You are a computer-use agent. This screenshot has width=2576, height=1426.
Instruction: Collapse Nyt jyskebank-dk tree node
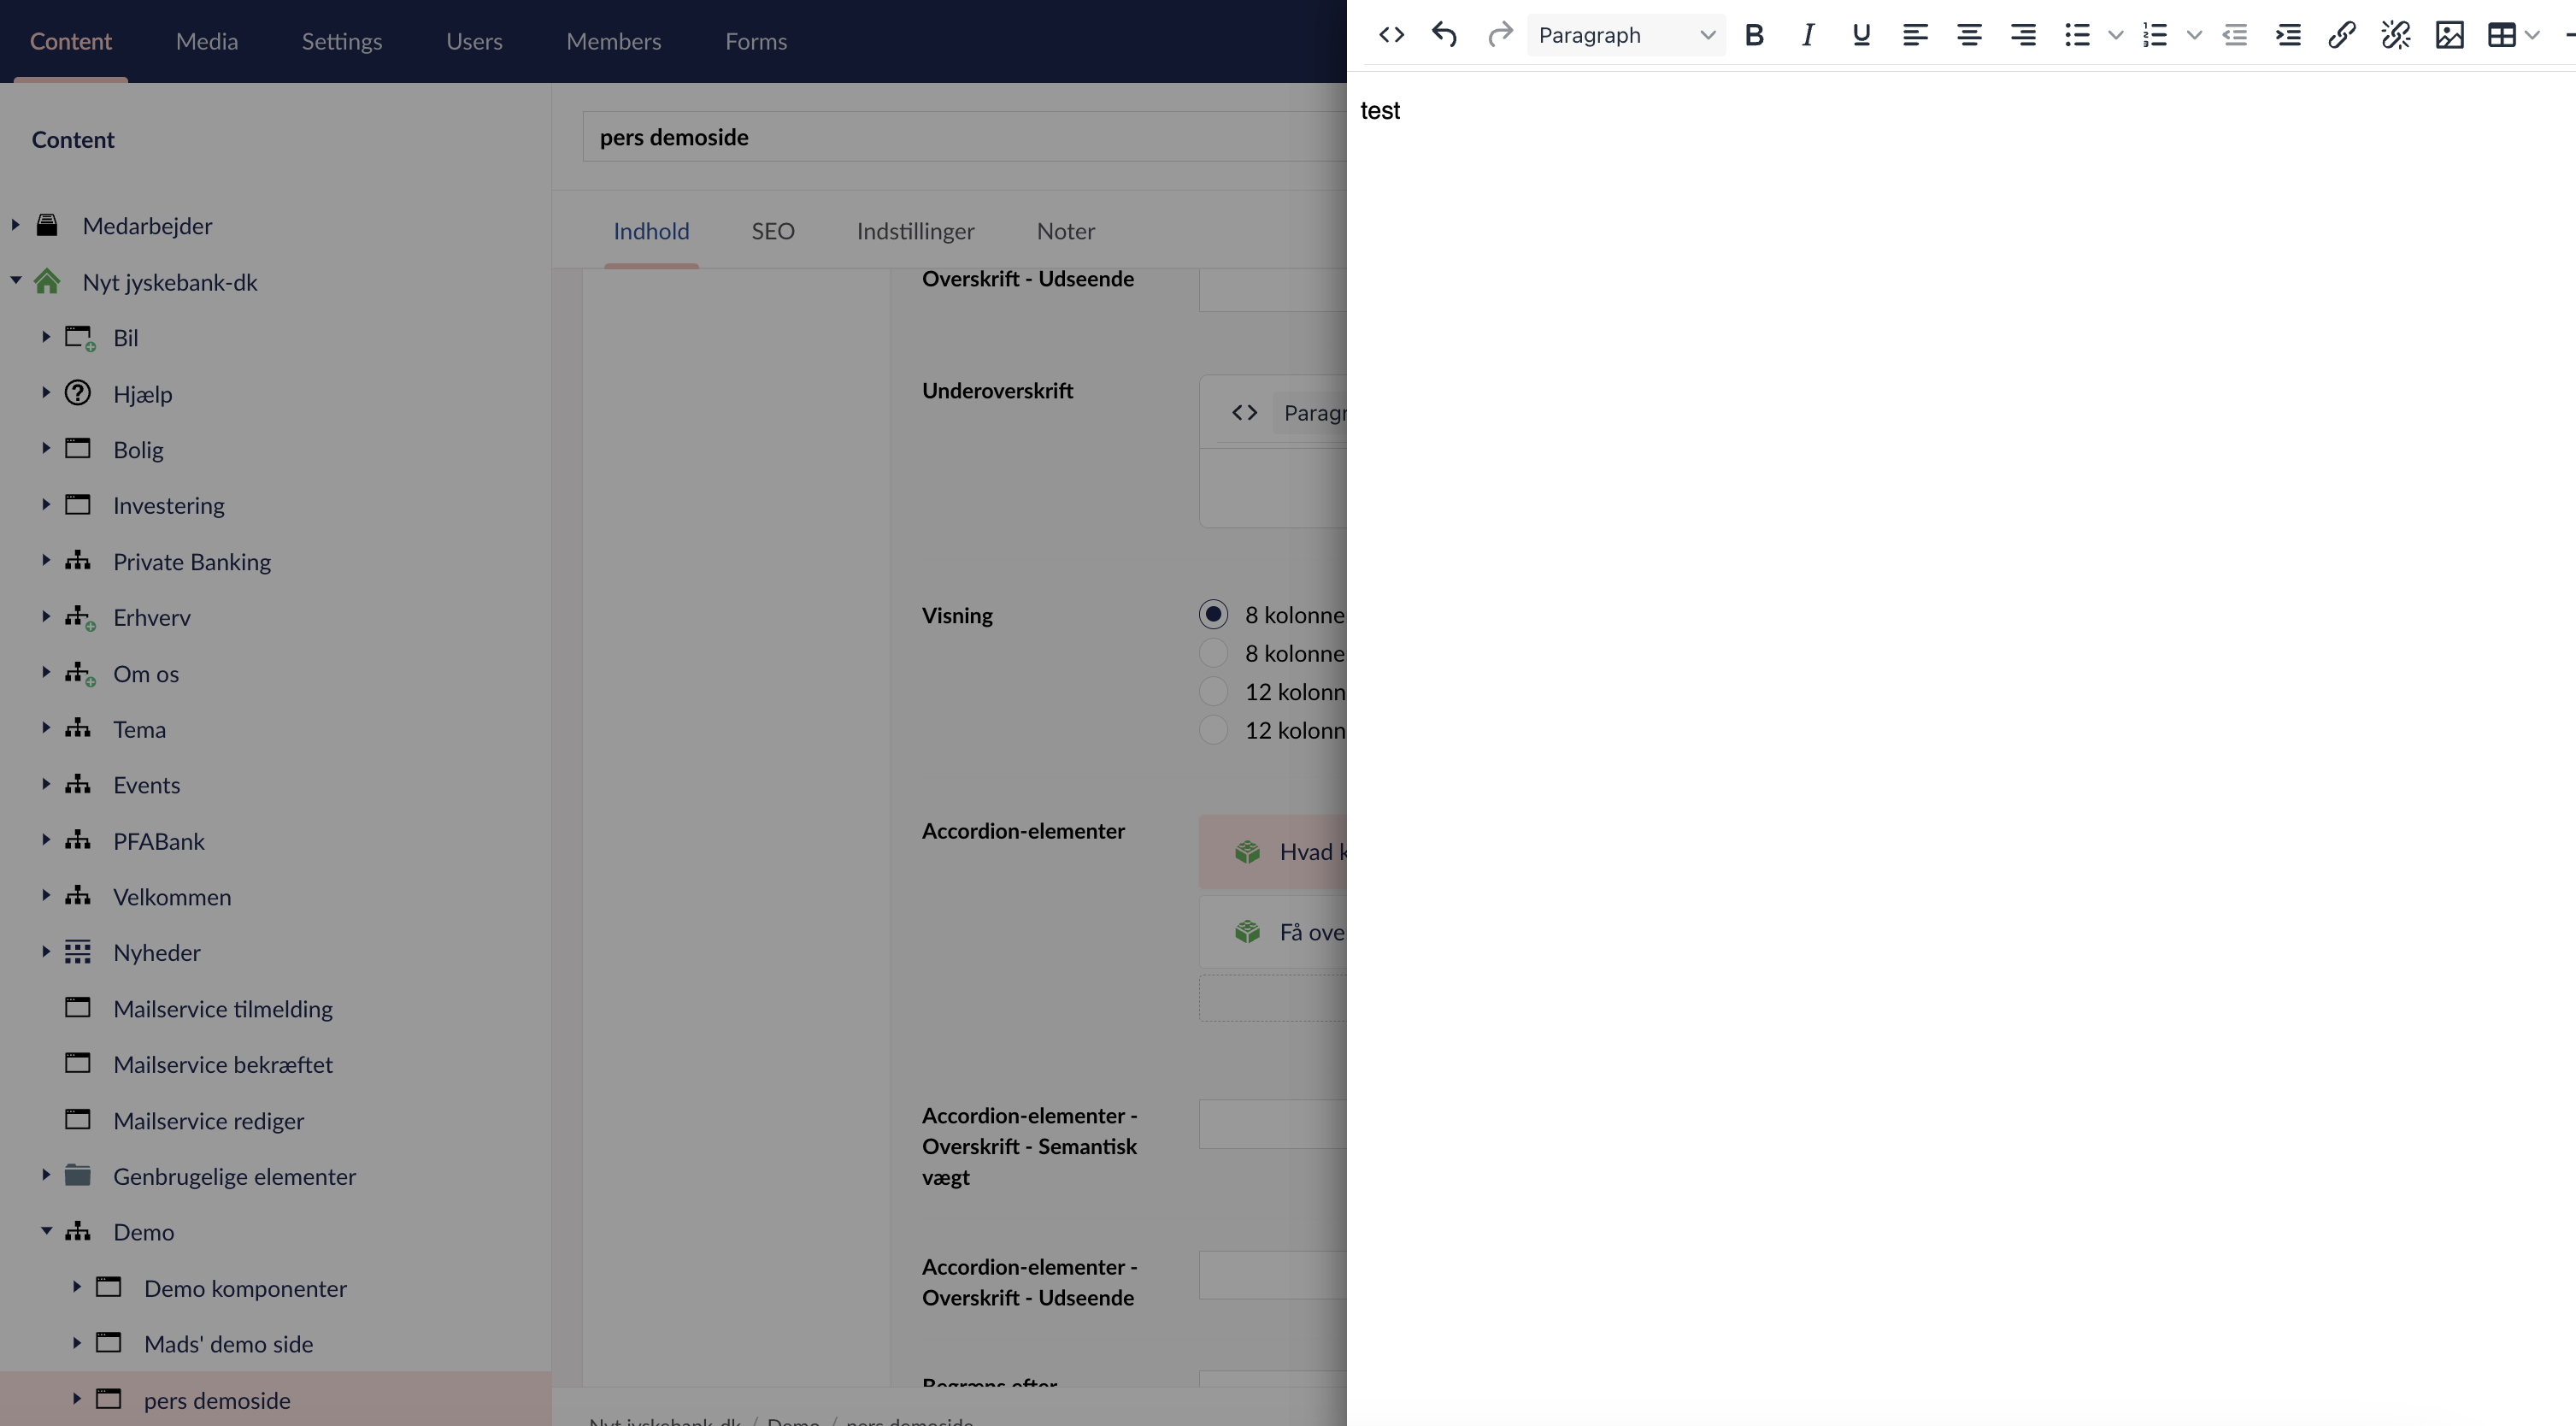click(15, 281)
